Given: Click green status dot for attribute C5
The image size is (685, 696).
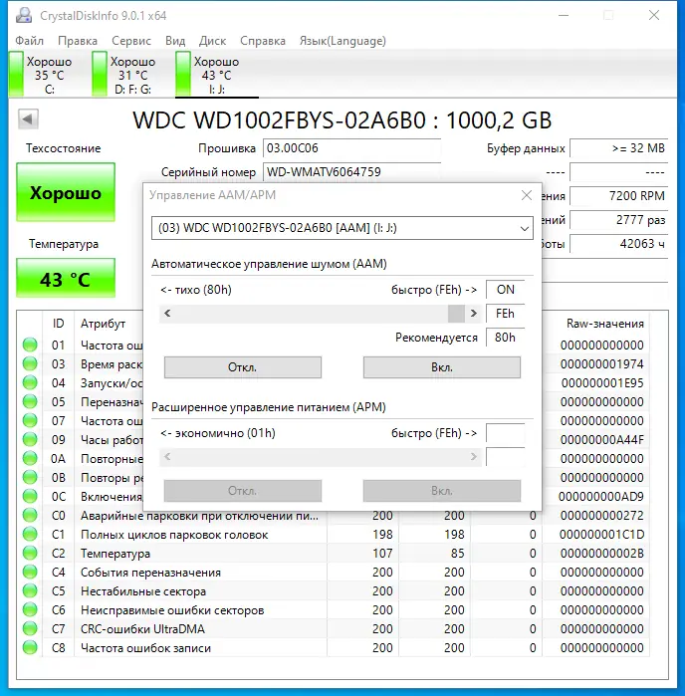Looking at the screenshot, I should click(x=30, y=590).
